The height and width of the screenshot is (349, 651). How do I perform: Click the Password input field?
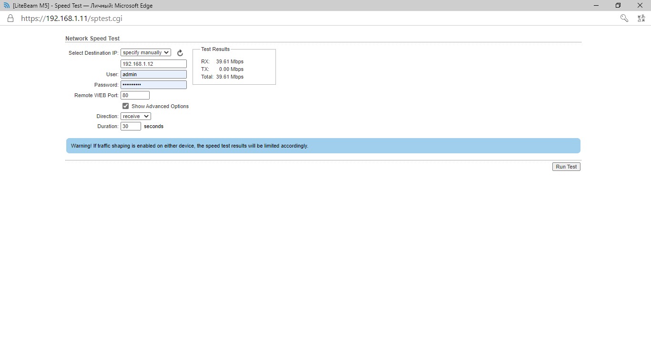153,85
